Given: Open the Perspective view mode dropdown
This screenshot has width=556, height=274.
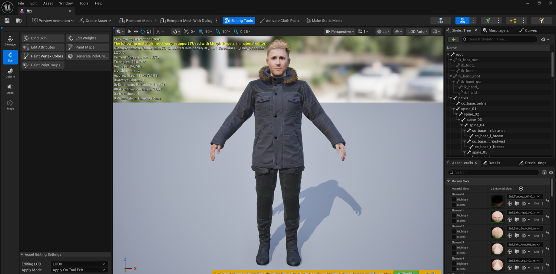Looking at the screenshot, I should pos(340,32).
